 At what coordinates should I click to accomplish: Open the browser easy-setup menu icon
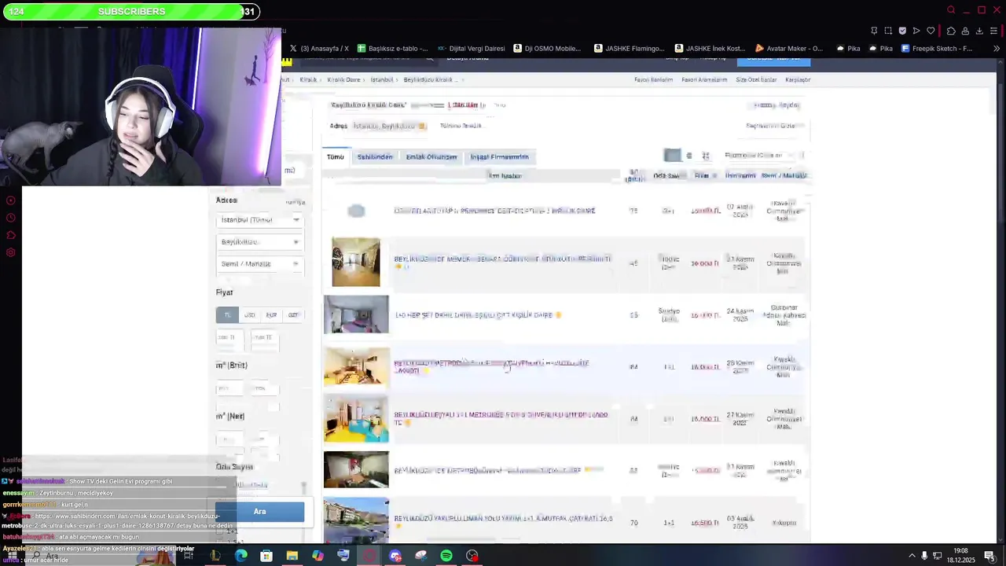[994, 31]
